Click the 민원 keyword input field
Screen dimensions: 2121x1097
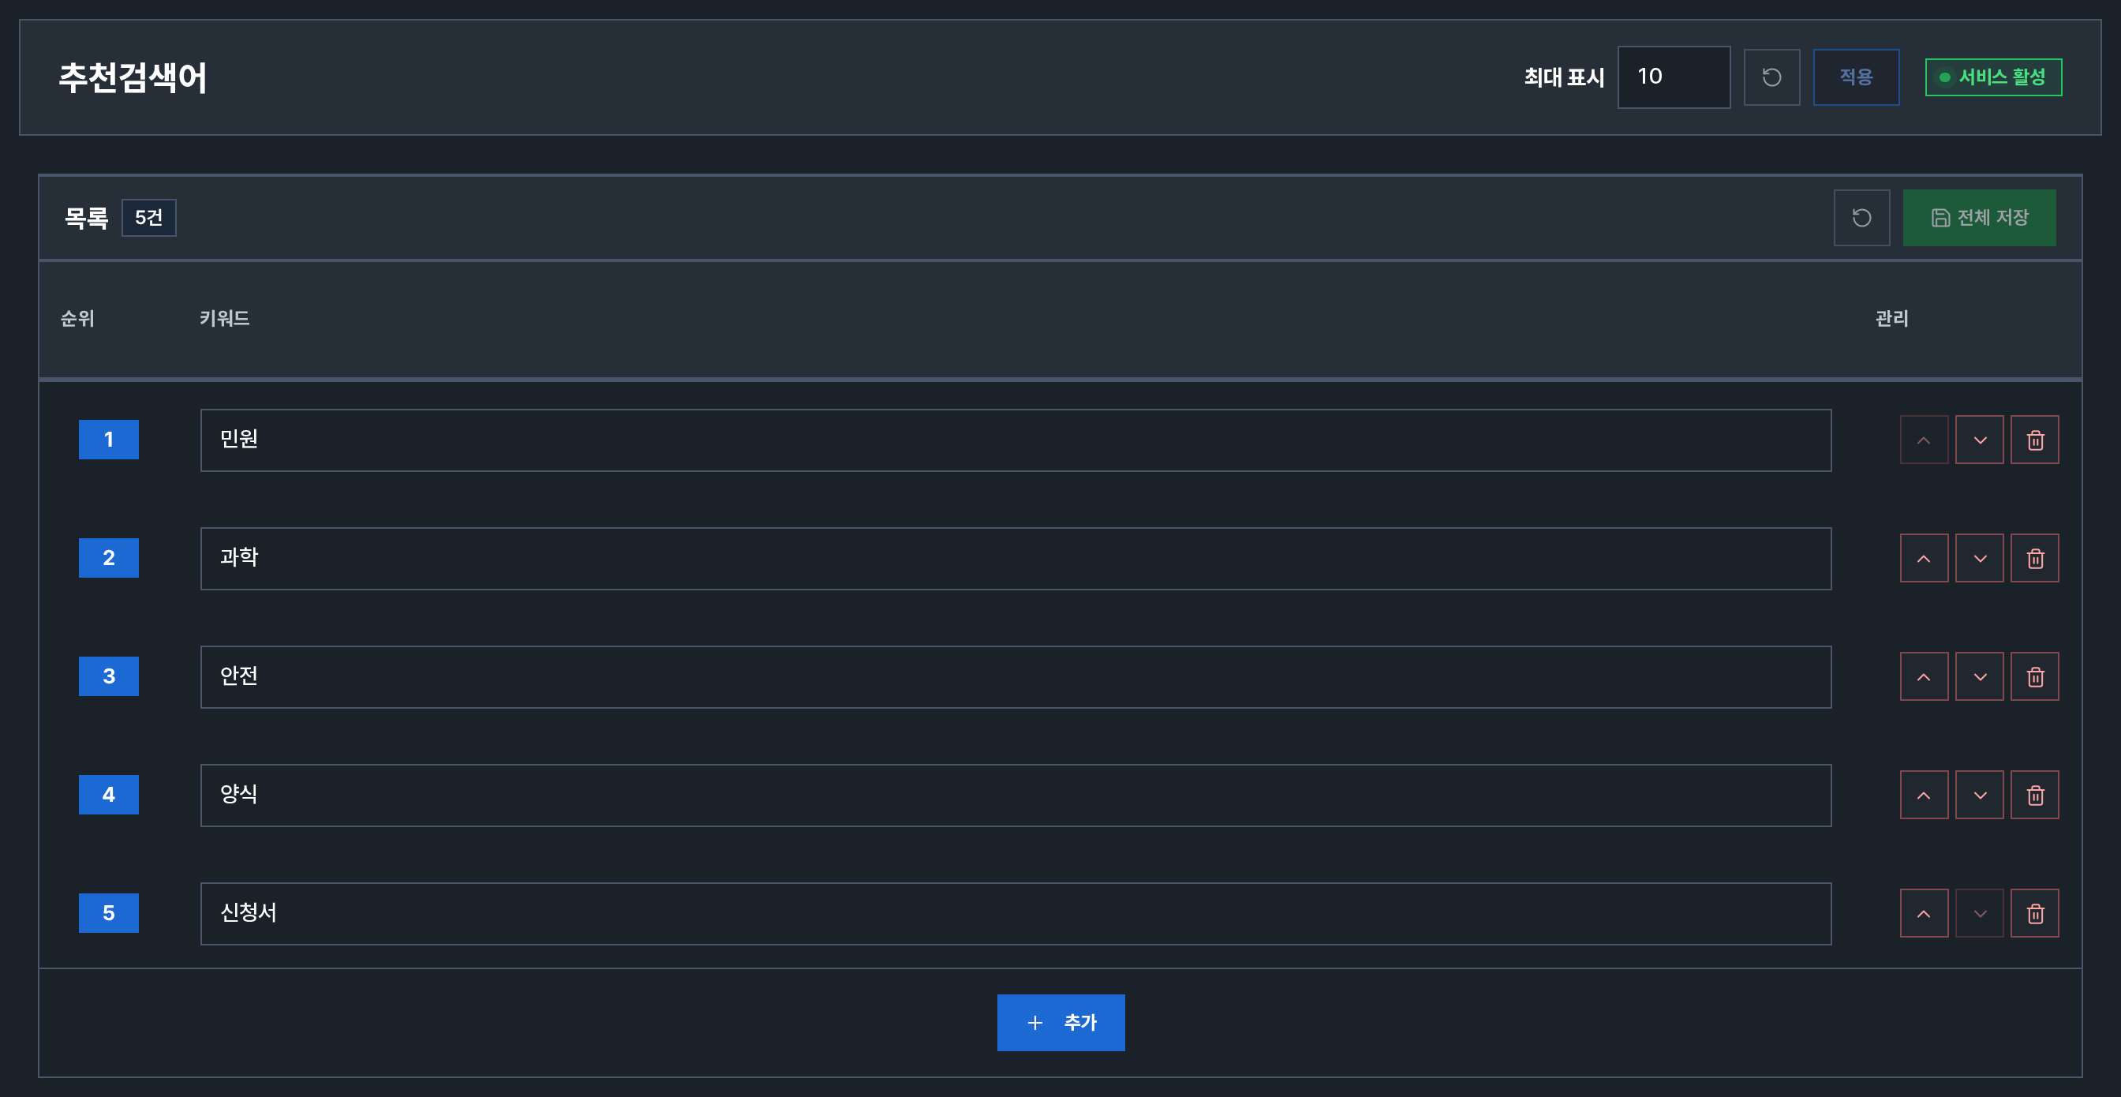[x=1016, y=440]
